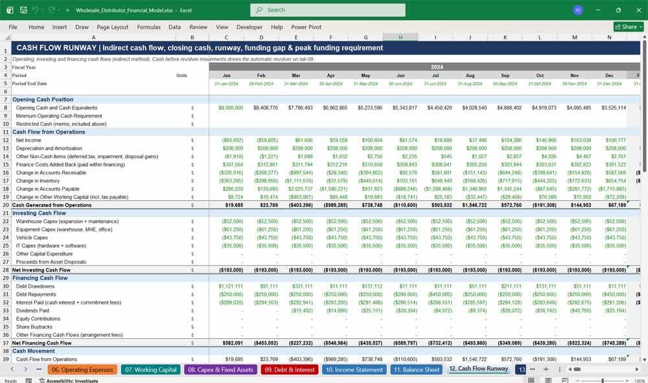The height and width of the screenshot is (383, 648).
Task: Select the Net Investing Cash Flow label cell
Action: 93,270
